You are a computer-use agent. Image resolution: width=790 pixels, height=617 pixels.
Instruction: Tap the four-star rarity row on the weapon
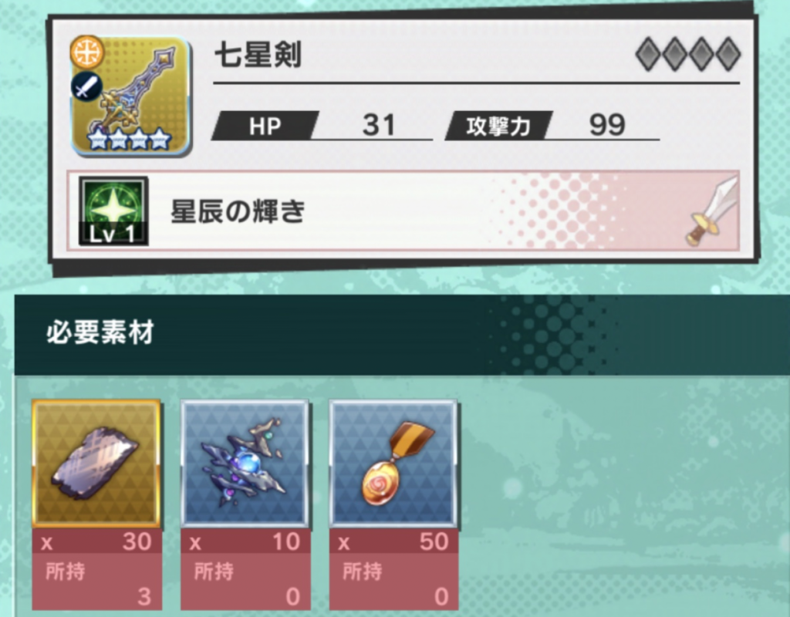129,139
